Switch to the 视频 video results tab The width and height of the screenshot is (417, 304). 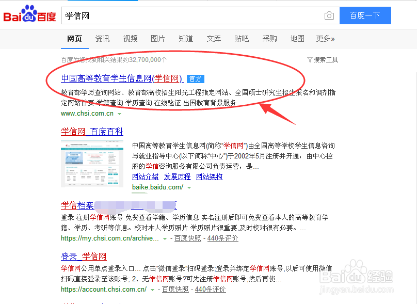[130, 39]
